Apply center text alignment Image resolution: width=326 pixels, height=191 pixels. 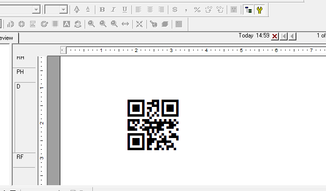click(150, 10)
